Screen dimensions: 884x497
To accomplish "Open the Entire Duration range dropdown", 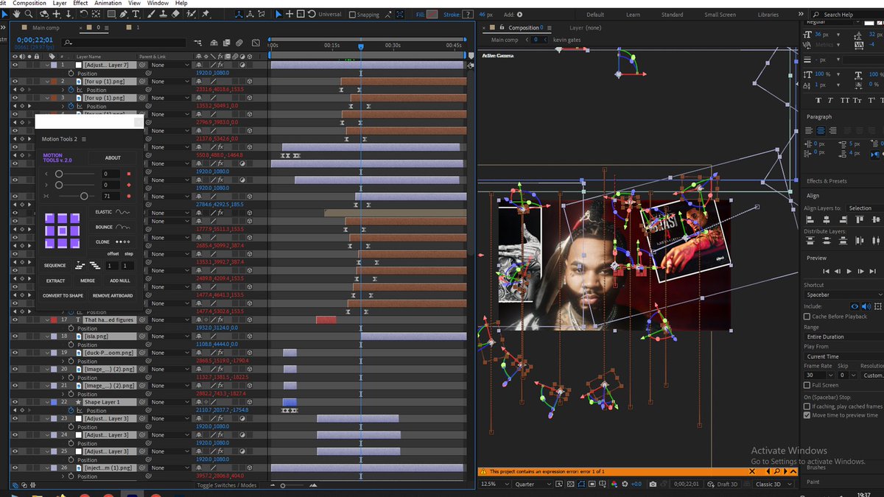I will 843,336.
